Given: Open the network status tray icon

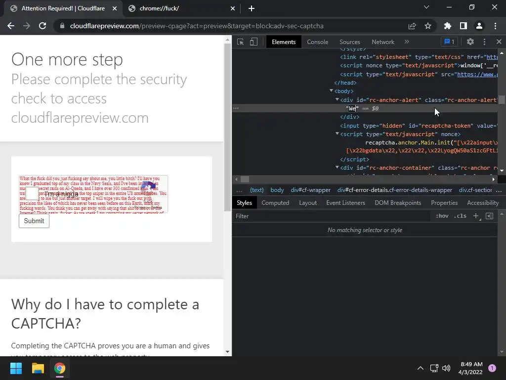Looking at the screenshot, I should (434, 368).
